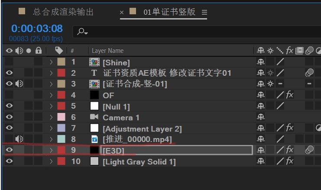
Task: Click Camera 1 pink label color swatch
Action: tap(61, 117)
